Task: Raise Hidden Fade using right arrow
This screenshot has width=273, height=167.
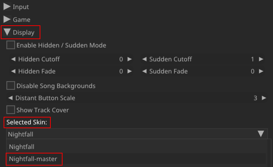Action: [130, 72]
